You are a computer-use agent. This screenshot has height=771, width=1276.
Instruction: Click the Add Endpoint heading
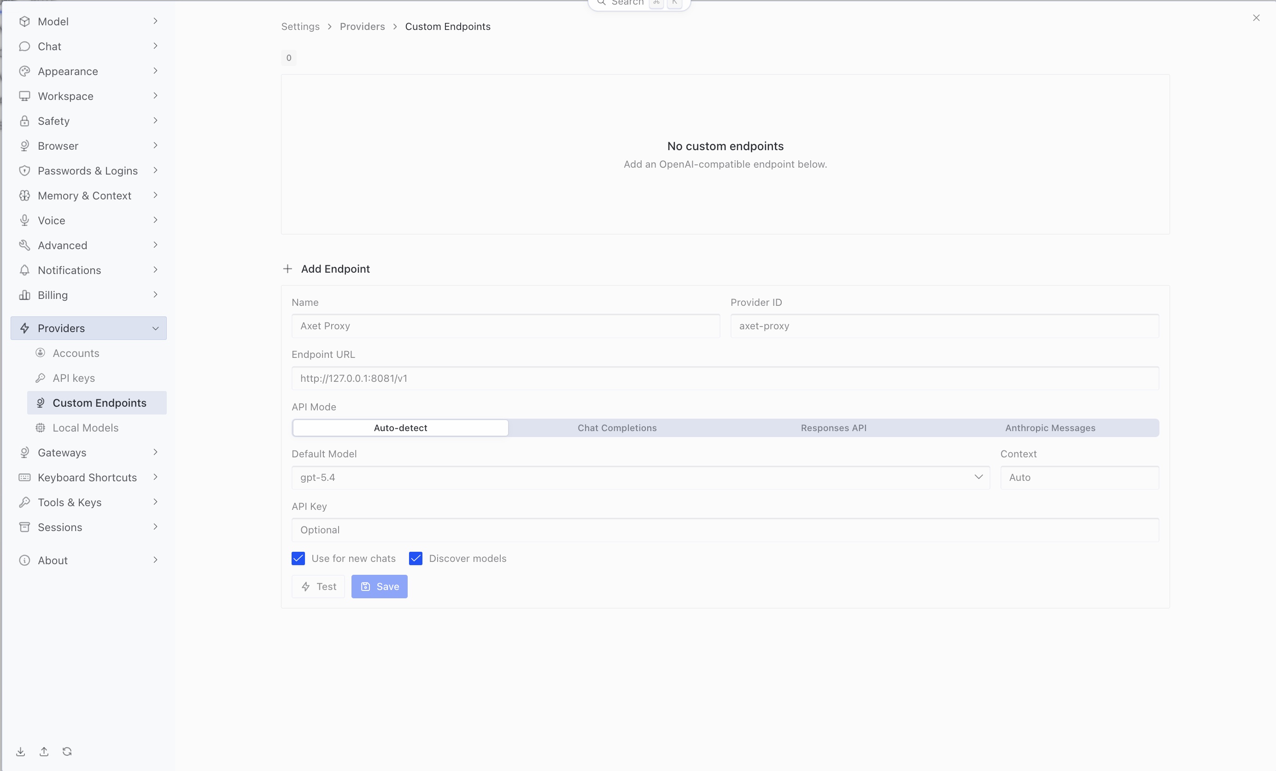pos(335,269)
